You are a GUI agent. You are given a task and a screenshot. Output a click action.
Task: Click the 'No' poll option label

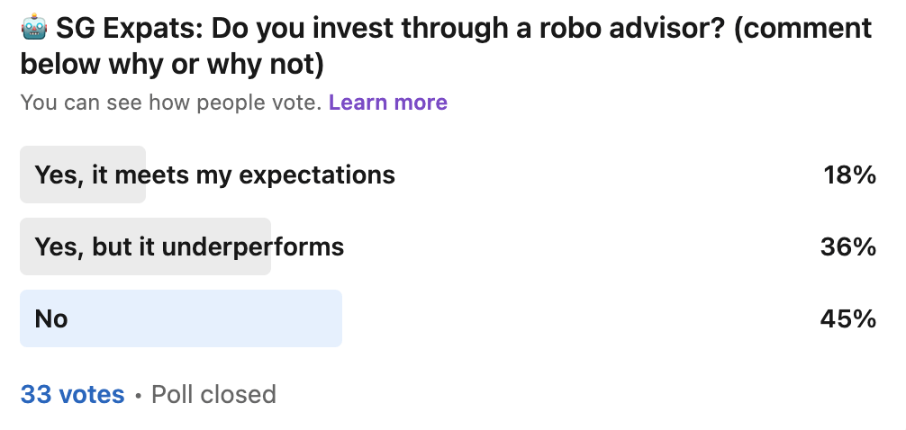[51, 318]
